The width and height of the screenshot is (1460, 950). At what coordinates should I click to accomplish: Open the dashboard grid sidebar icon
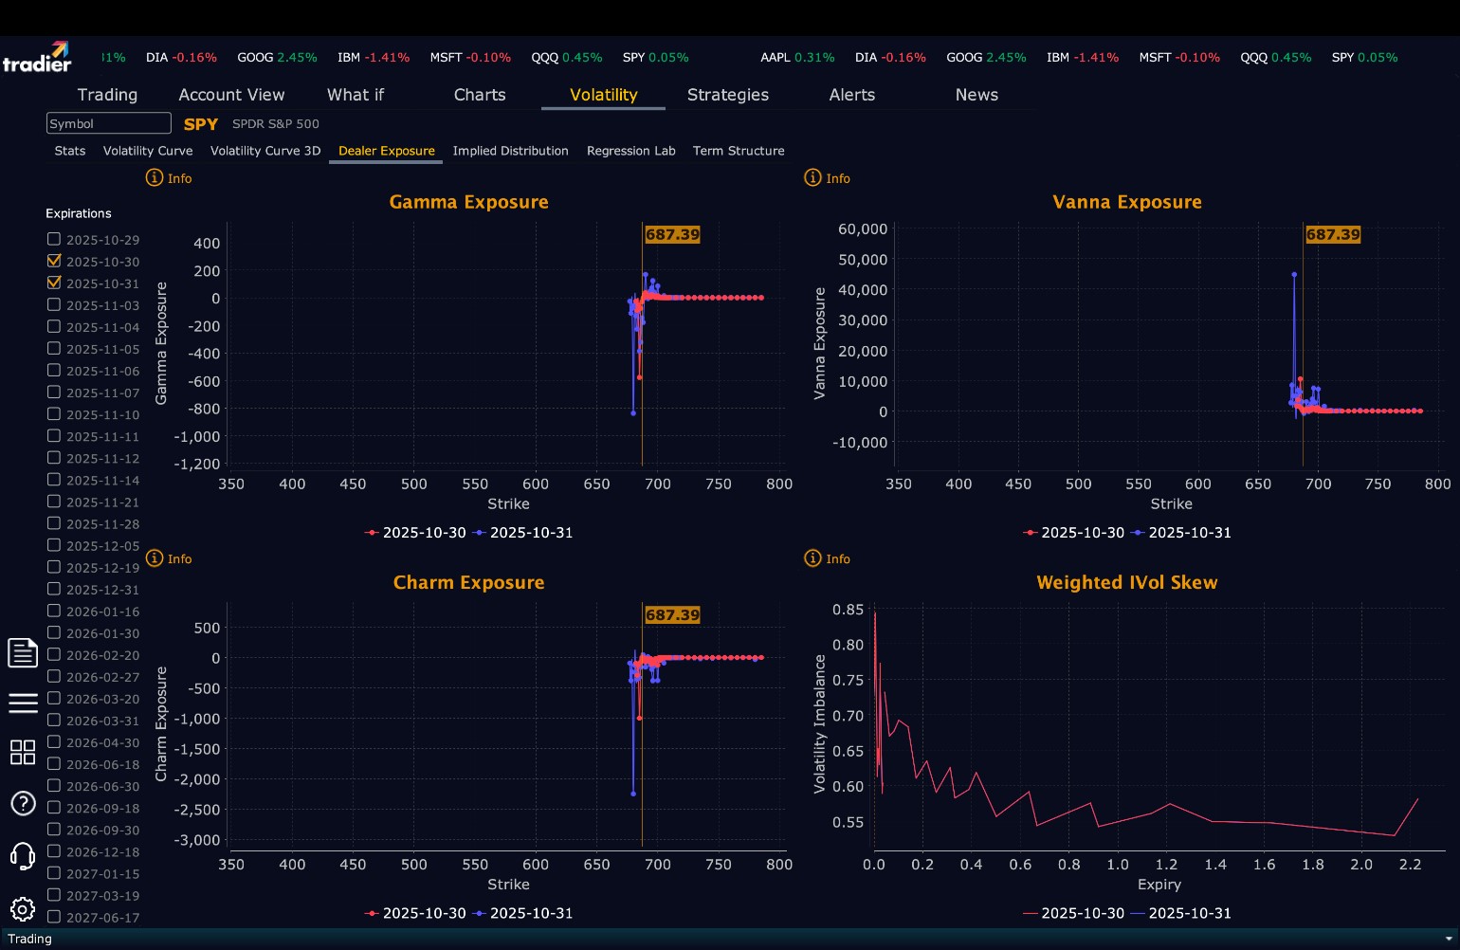click(23, 752)
